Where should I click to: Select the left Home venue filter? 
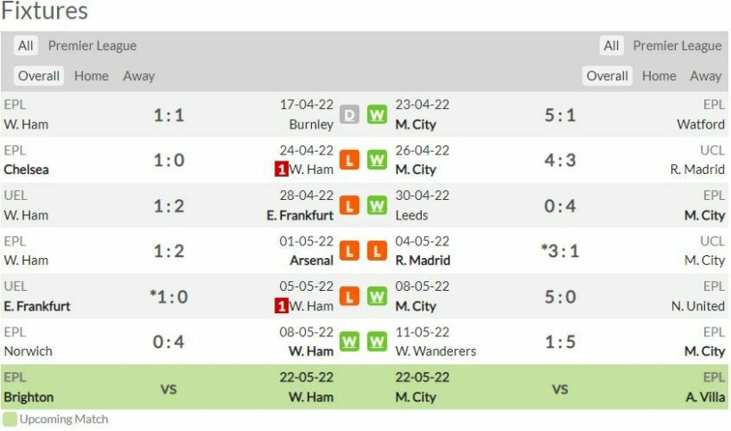point(91,76)
